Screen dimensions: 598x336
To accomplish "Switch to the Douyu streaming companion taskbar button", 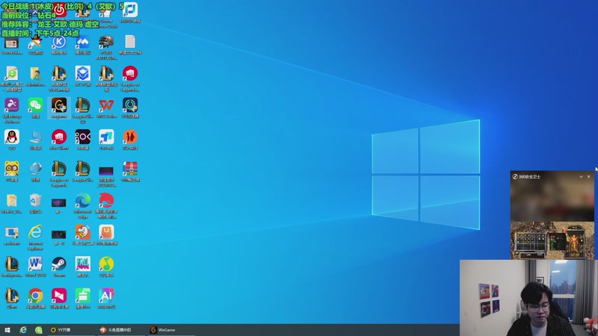I will (x=121, y=330).
